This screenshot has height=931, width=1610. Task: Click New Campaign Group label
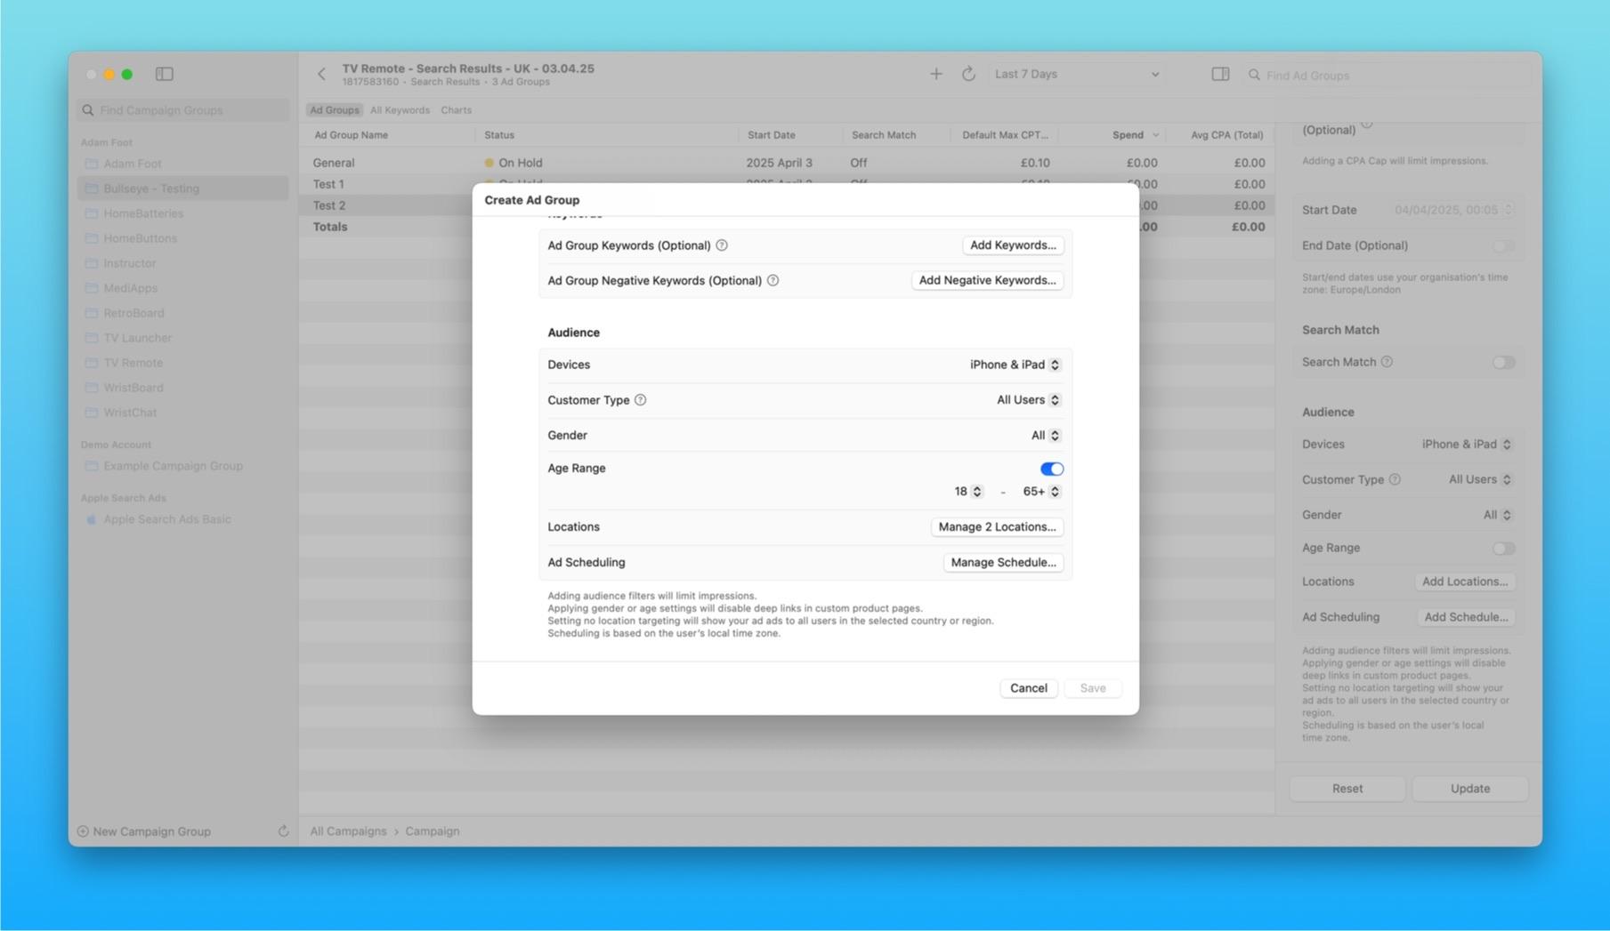coord(152,831)
